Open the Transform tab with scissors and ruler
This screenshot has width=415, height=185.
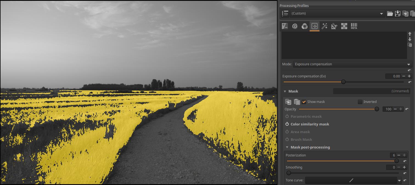pyautogui.click(x=334, y=26)
